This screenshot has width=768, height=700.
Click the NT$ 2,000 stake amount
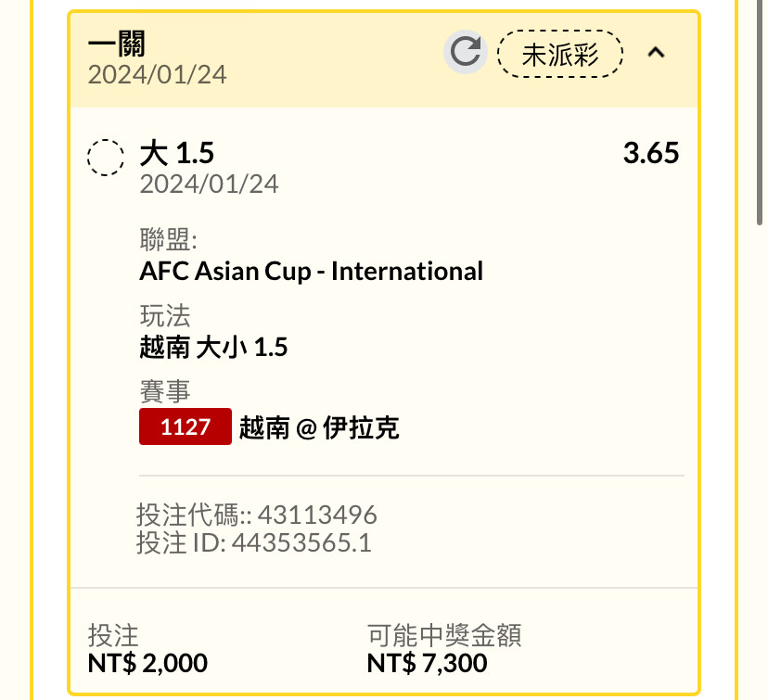point(147,663)
